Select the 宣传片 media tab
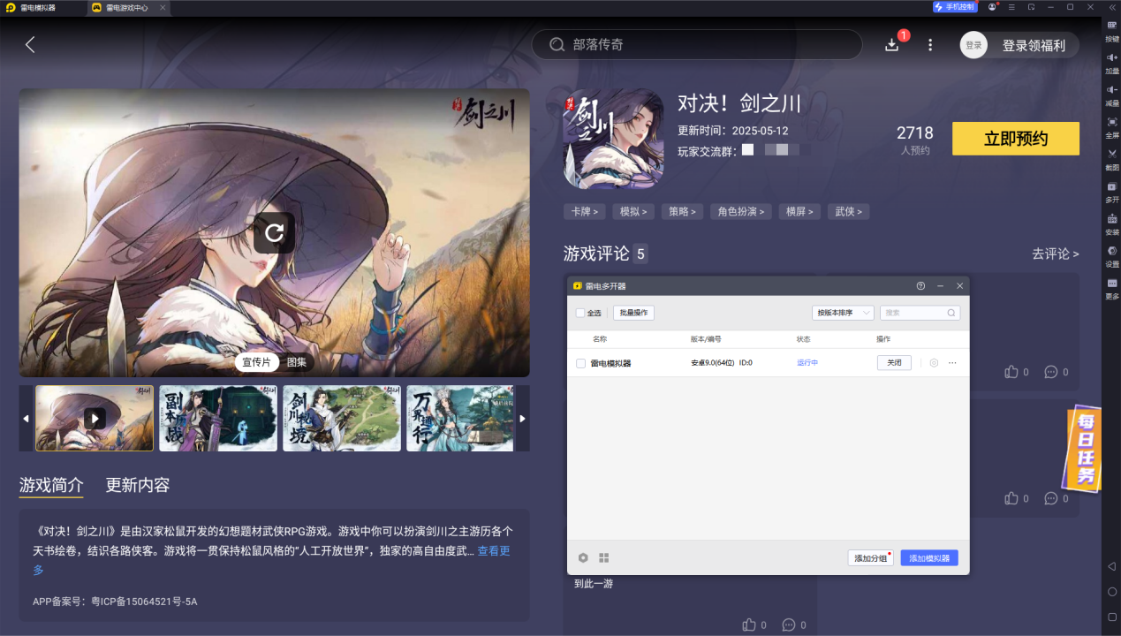This screenshot has width=1121, height=636. coord(256,362)
